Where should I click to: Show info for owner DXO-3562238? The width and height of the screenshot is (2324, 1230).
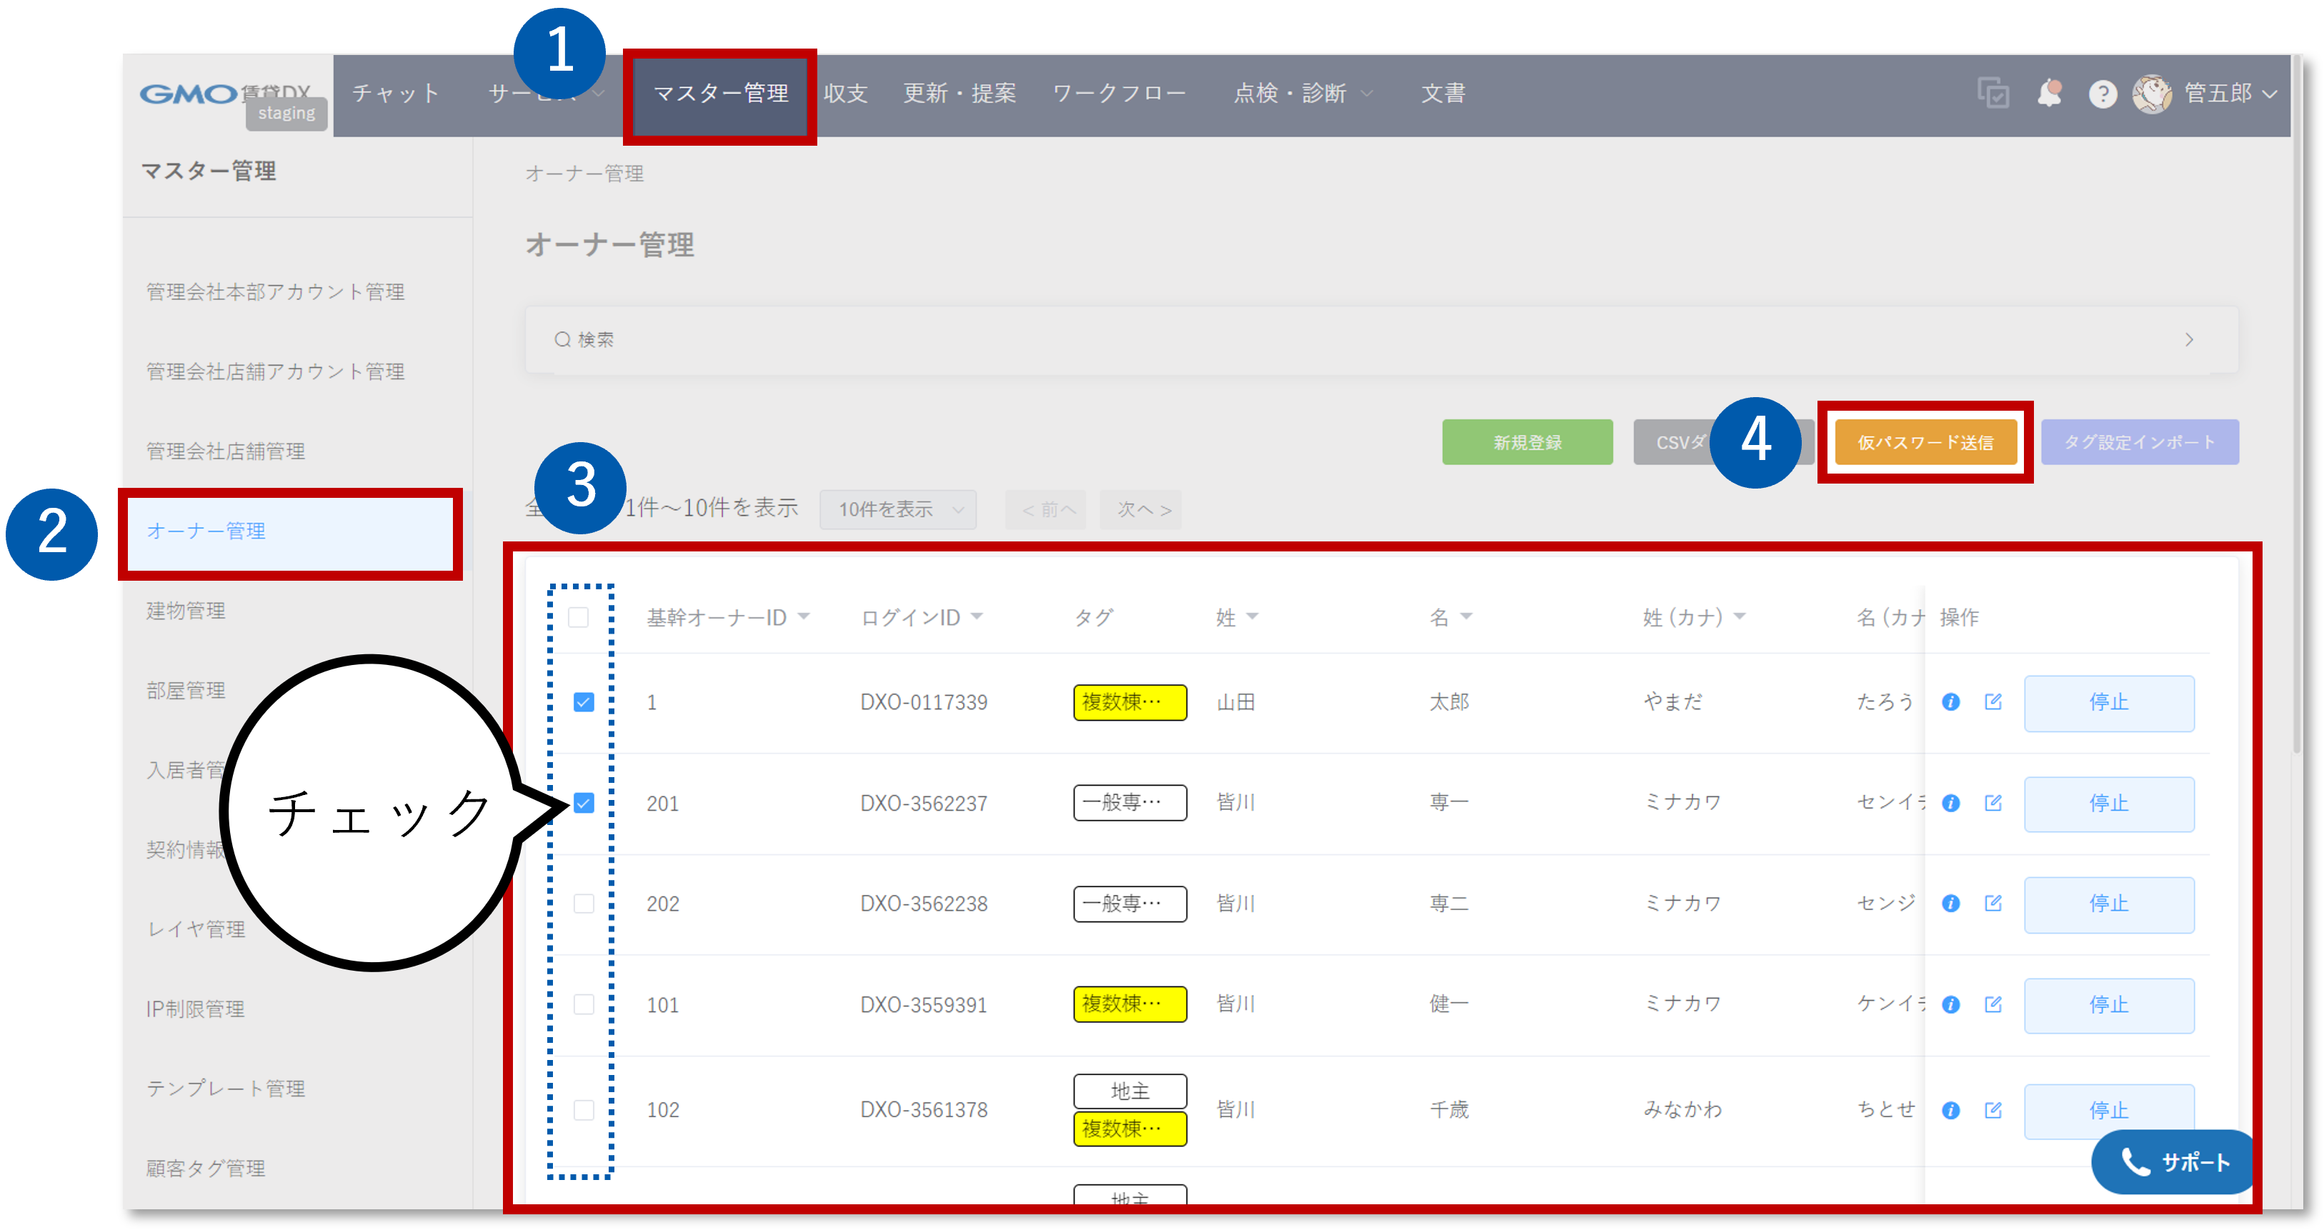[x=1950, y=903]
